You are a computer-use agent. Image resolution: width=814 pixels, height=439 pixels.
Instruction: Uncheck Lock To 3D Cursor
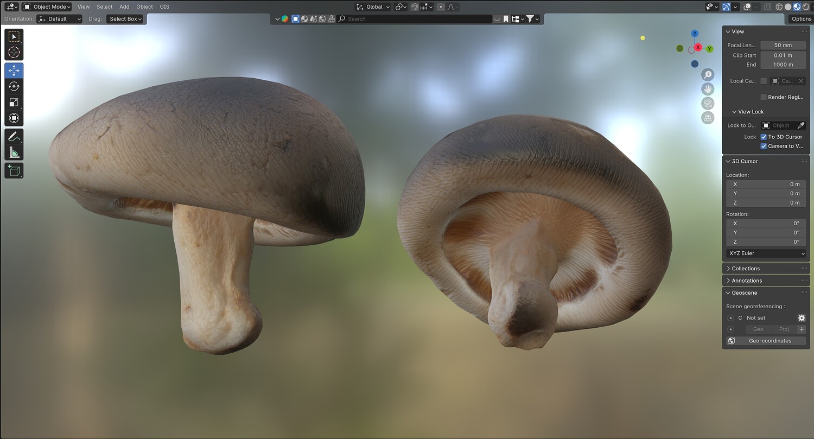[764, 137]
